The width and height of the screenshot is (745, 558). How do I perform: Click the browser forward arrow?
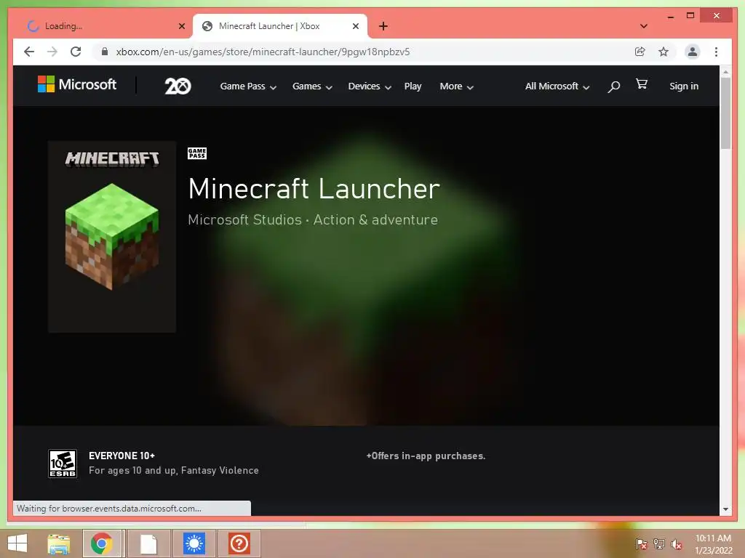pyautogui.click(x=52, y=52)
